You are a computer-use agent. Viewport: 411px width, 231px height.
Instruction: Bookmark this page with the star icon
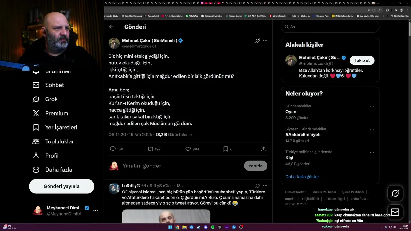tap(379, 10)
